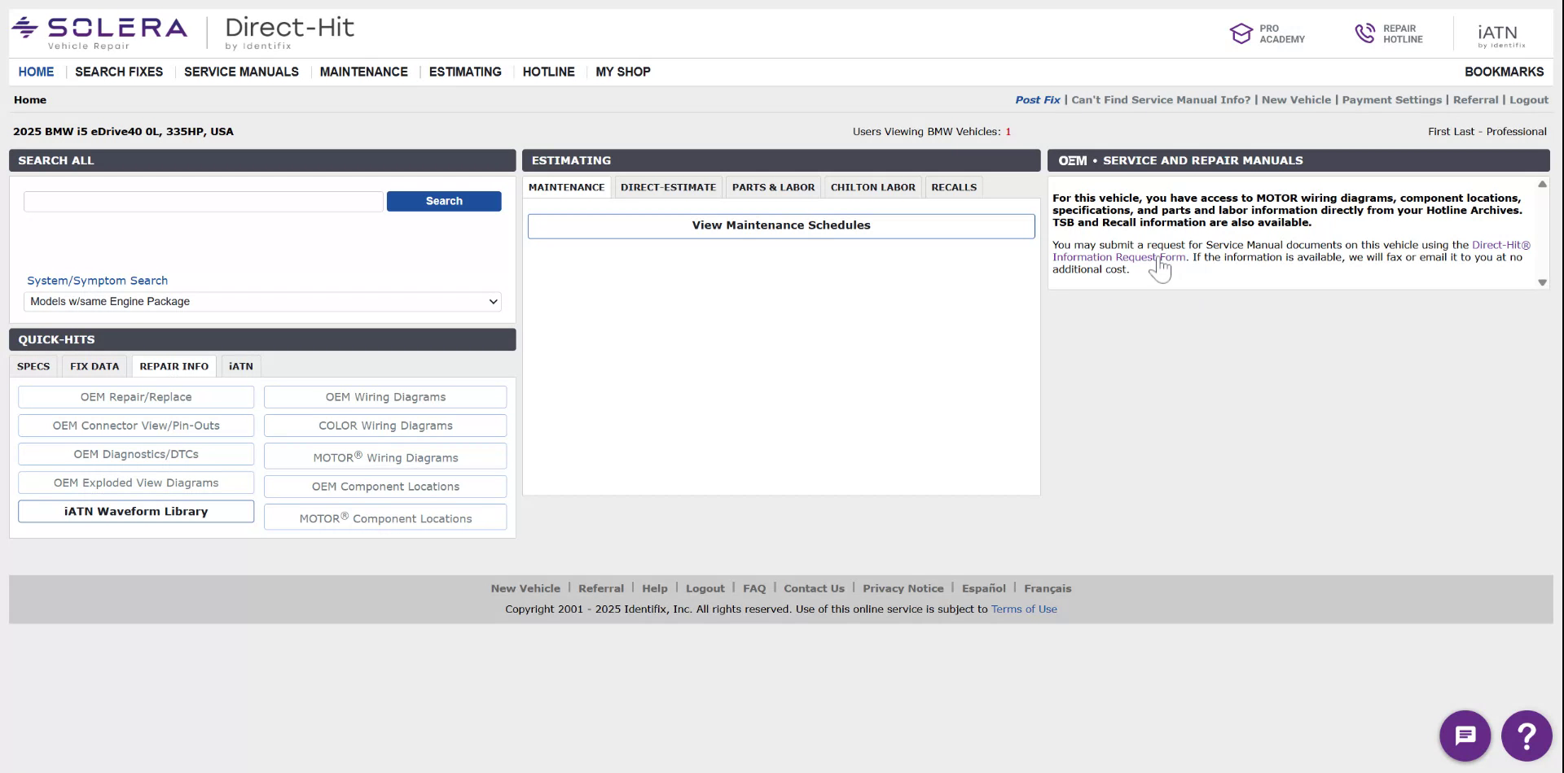Screen dimensions: 1564x773
Task: Open the Models w/same Engine Package dropdown
Action: tap(261, 301)
